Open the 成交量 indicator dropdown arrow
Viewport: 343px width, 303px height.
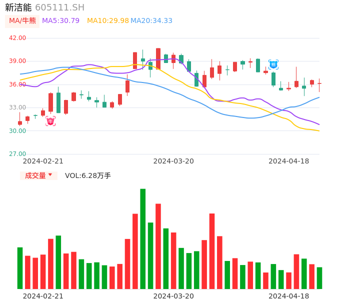pos(50,175)
